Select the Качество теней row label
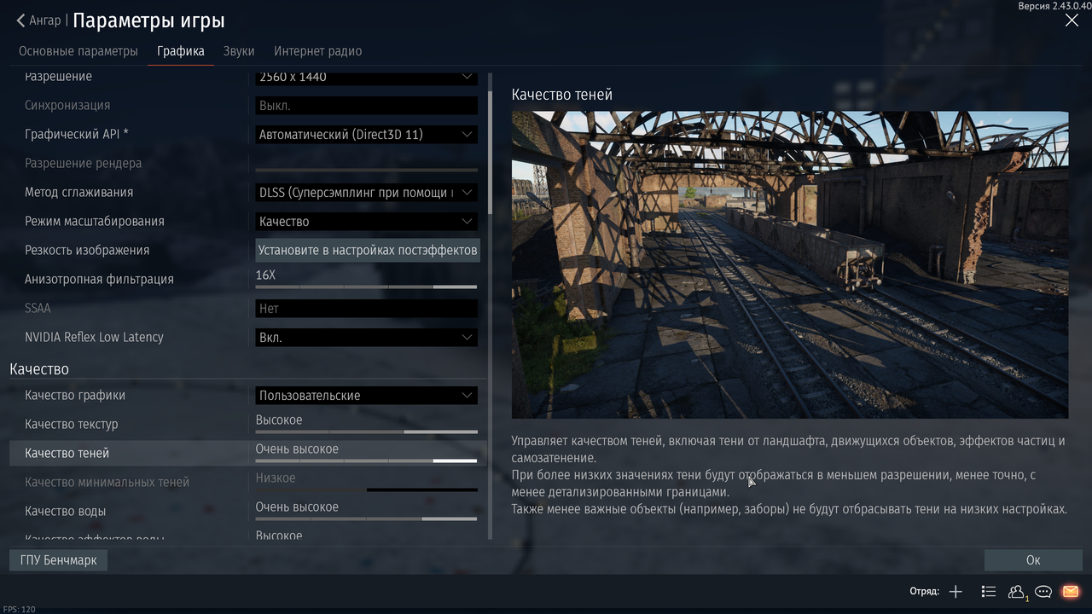The width and height of the screenshot is (1092, 614). click(x=67, y=454)
